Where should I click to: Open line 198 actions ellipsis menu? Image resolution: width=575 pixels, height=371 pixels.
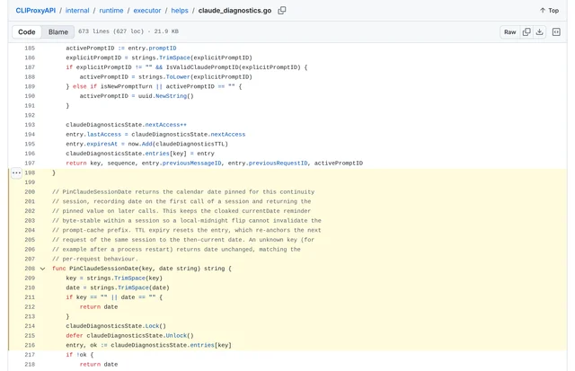click(x=16, y=172)
